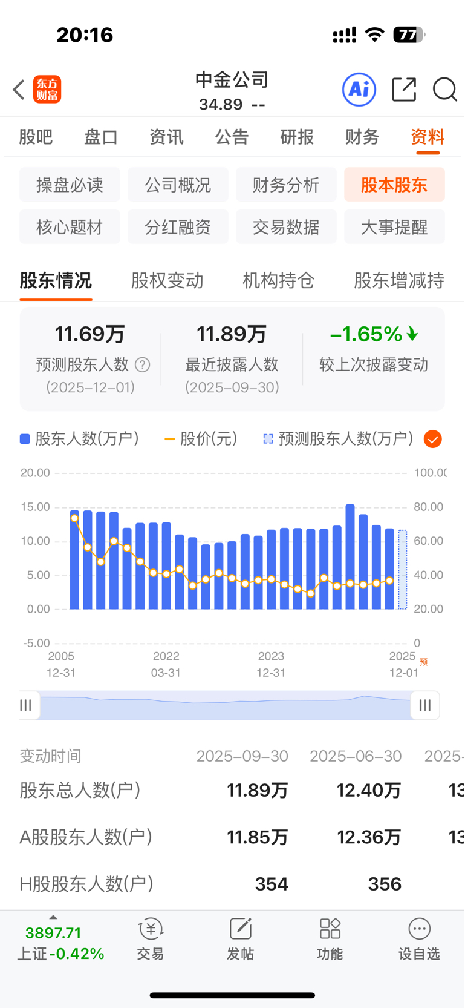Open 分红融资 section button
Screen dimensions: 465x1008
(178, 227)
